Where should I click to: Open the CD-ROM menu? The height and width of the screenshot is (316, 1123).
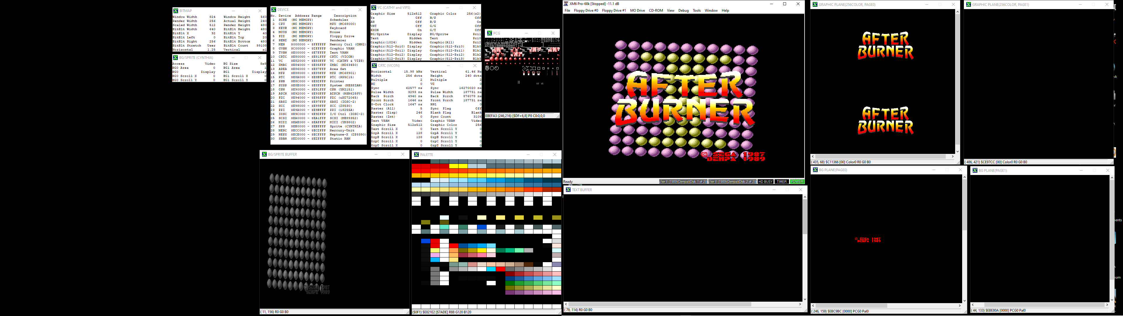[656, 11]
